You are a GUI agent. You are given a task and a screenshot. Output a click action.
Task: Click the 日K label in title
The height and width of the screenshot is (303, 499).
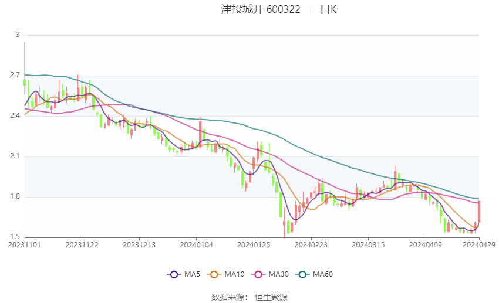click(x=328, y=9)
